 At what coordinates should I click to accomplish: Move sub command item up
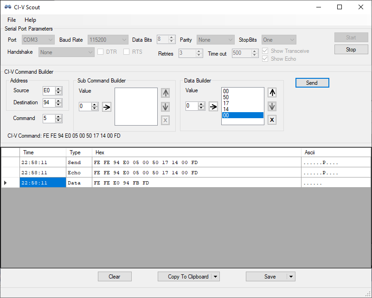[x=166, y=93]
